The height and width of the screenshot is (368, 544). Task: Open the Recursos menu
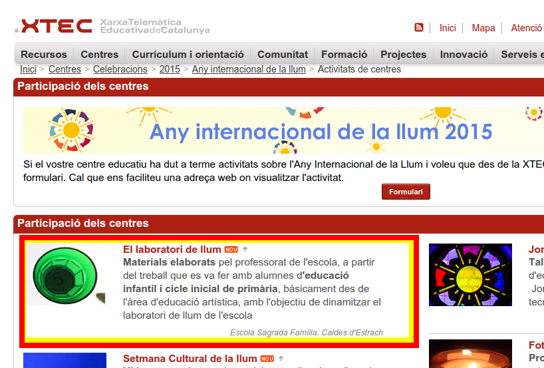click(44, 55)
